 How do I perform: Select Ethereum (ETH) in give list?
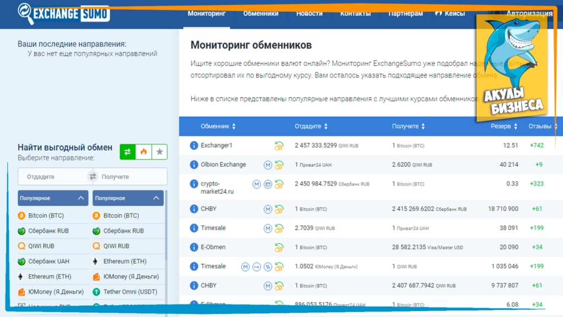(x=45, y=276)
